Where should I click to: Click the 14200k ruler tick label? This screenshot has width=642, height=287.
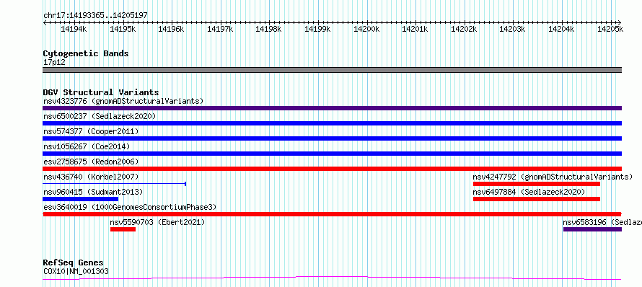click(x=366, y=29)
